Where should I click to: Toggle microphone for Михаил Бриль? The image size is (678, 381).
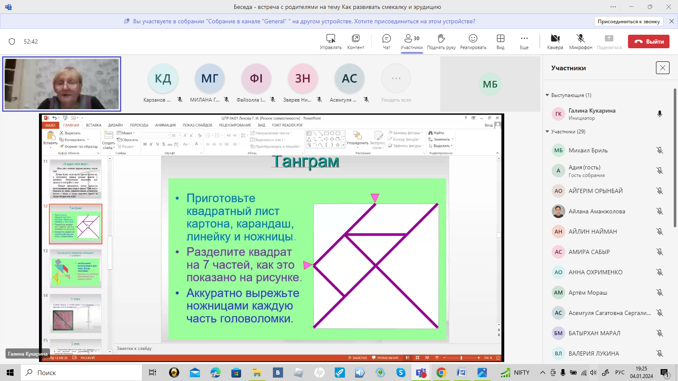(x=659, y=150)
